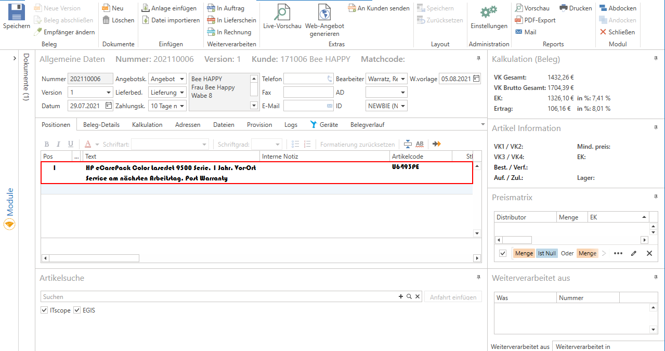Disable the Preismatrix filter checkbox
665x351 pixels.
click(503, 253)
